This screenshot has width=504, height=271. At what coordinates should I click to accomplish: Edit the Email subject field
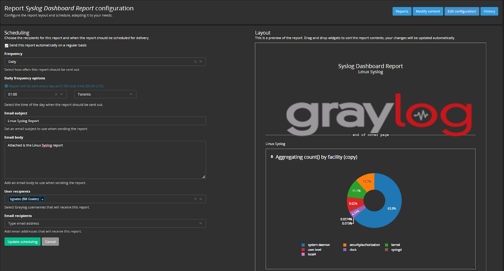(105, 121)
